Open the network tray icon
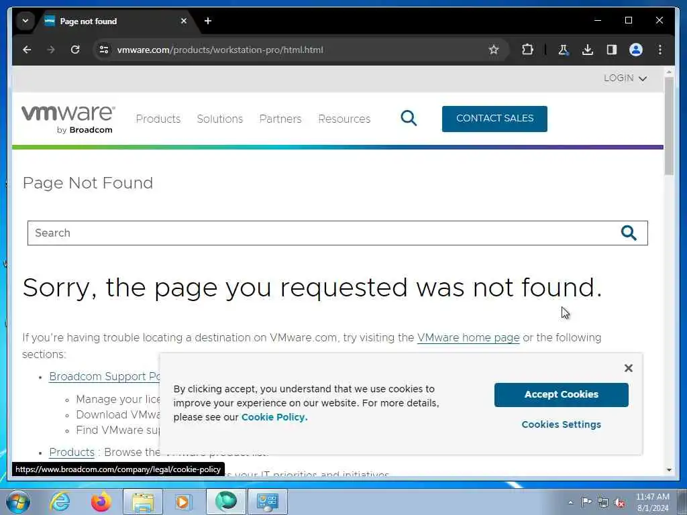687x515 pixels. coord(603,502)
